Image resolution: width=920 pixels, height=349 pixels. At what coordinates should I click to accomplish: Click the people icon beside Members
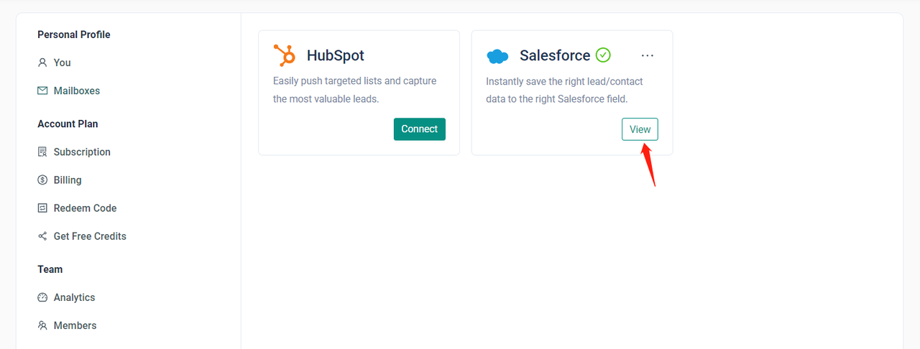click(42, 325)
